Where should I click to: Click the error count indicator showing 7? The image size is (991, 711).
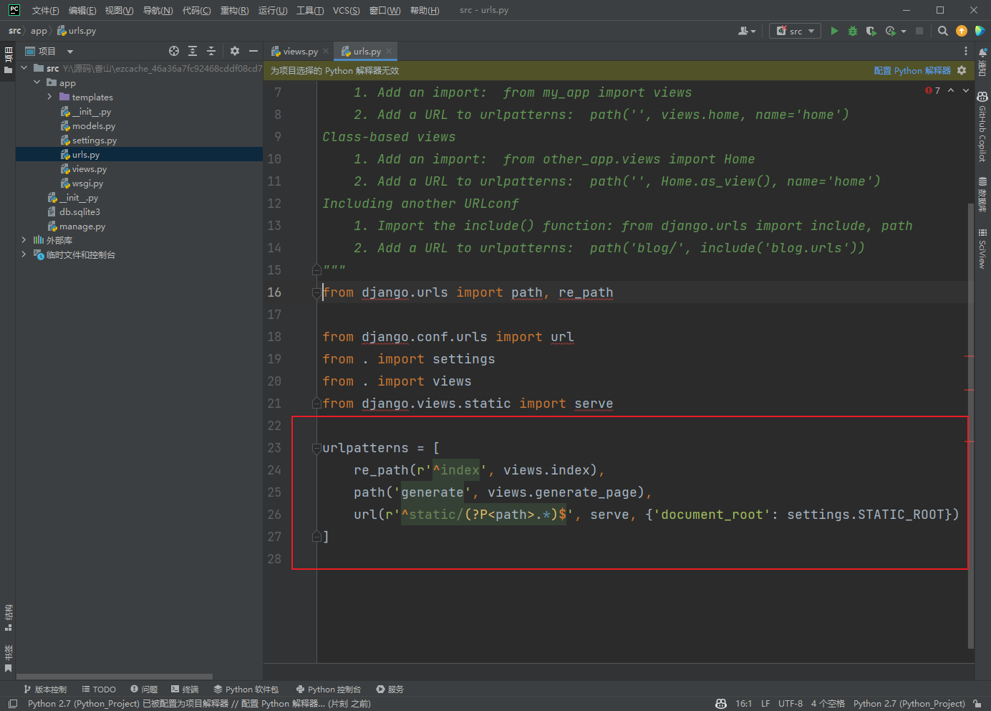(x=932, y=90)
